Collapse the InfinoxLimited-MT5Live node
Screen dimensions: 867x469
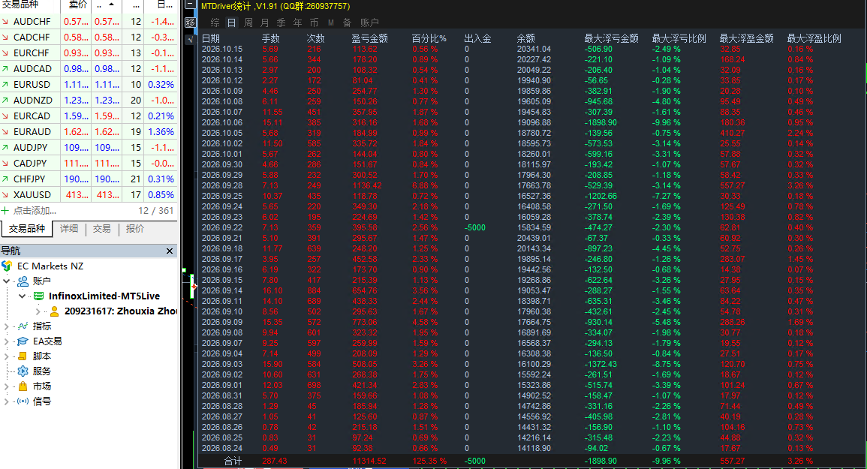pos(22,296)
